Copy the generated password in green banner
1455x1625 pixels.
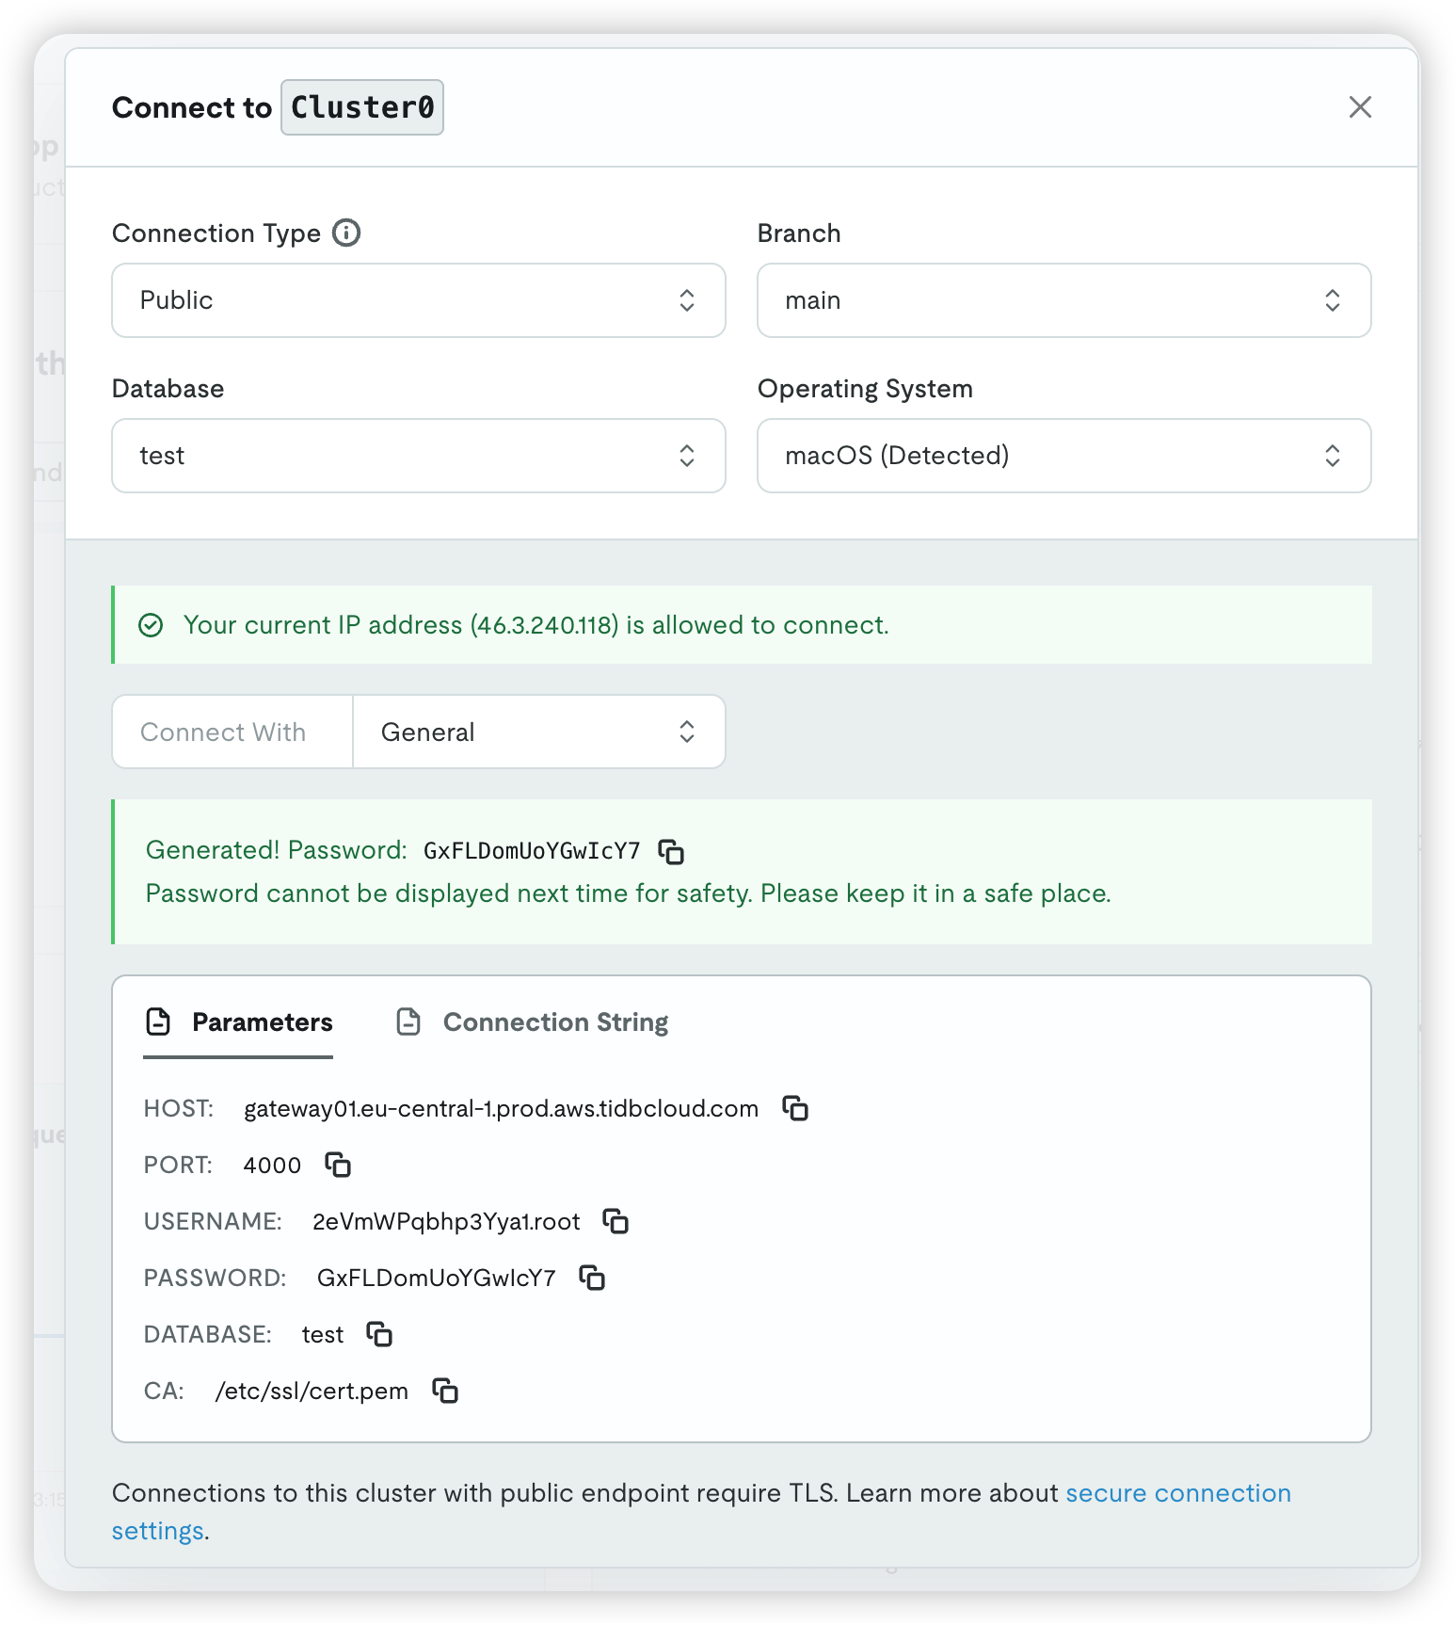671,851
